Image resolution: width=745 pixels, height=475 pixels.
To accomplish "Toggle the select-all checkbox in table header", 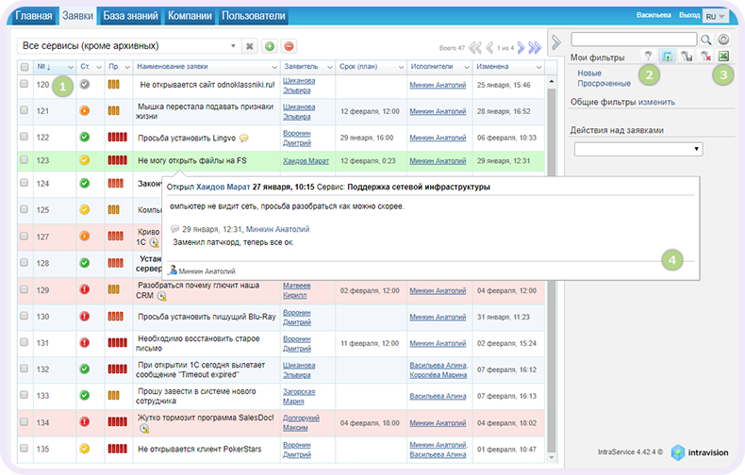I will 25,67.
